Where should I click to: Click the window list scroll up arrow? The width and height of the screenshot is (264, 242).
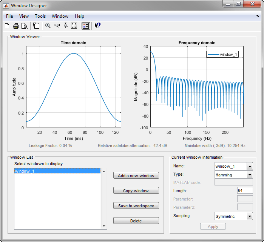(x=104, y=172)
